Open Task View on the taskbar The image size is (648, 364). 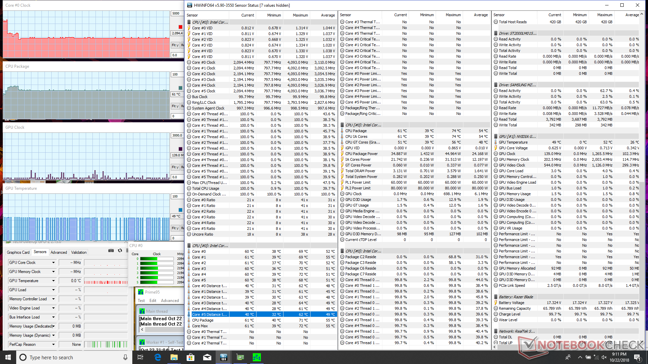[140, 357]
